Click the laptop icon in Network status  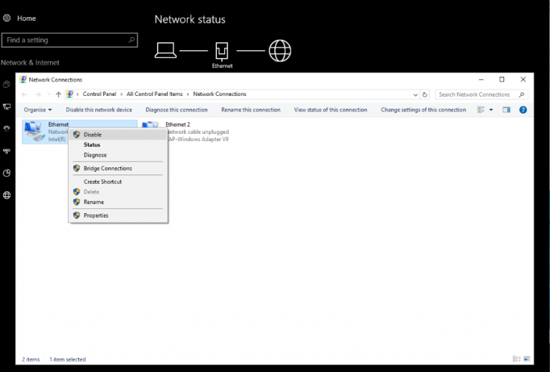(x=165, y=50)
